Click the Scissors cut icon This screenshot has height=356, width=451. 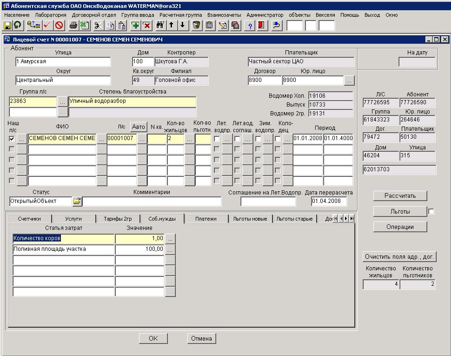[99, 25]
